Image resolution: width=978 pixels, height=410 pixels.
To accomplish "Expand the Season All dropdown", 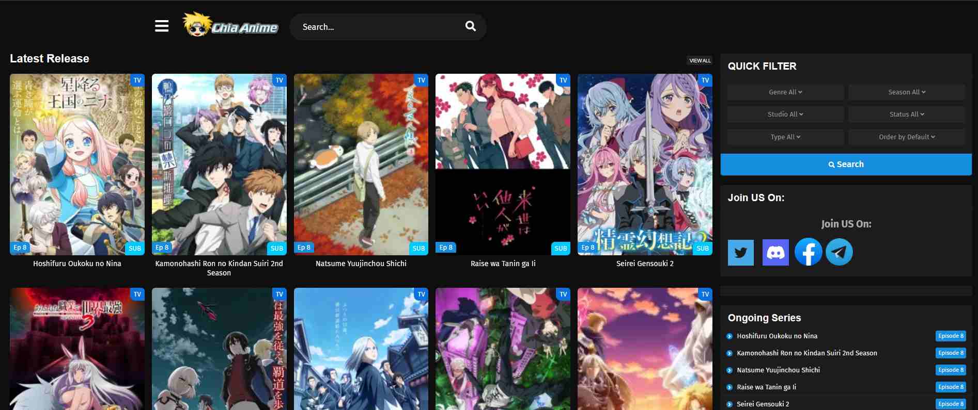I will (907, 92).
